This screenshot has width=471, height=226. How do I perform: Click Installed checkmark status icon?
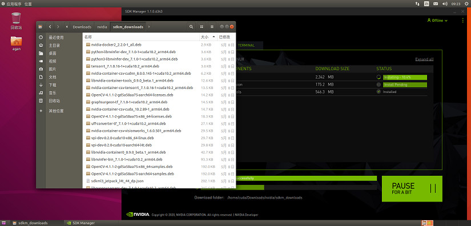[x=379, y=92]
